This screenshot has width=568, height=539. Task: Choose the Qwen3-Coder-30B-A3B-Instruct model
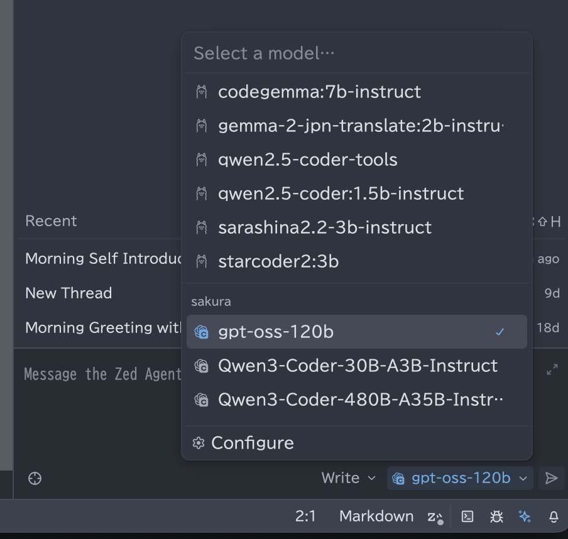coord(356,366)
